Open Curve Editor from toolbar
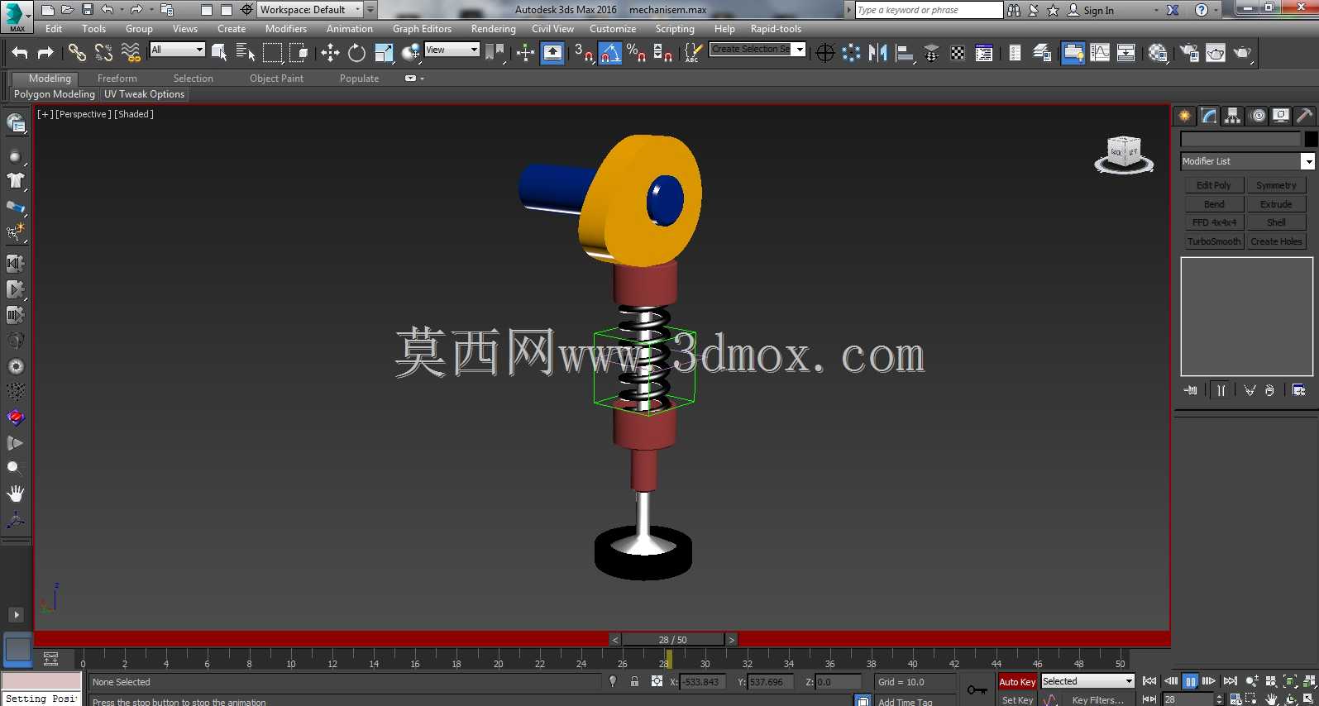The image size is (1319, 706). click(x=1100, y=53)
